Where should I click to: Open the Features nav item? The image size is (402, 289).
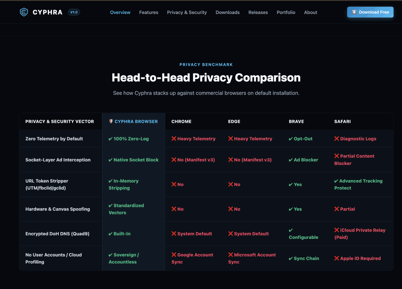click(149, 12)
